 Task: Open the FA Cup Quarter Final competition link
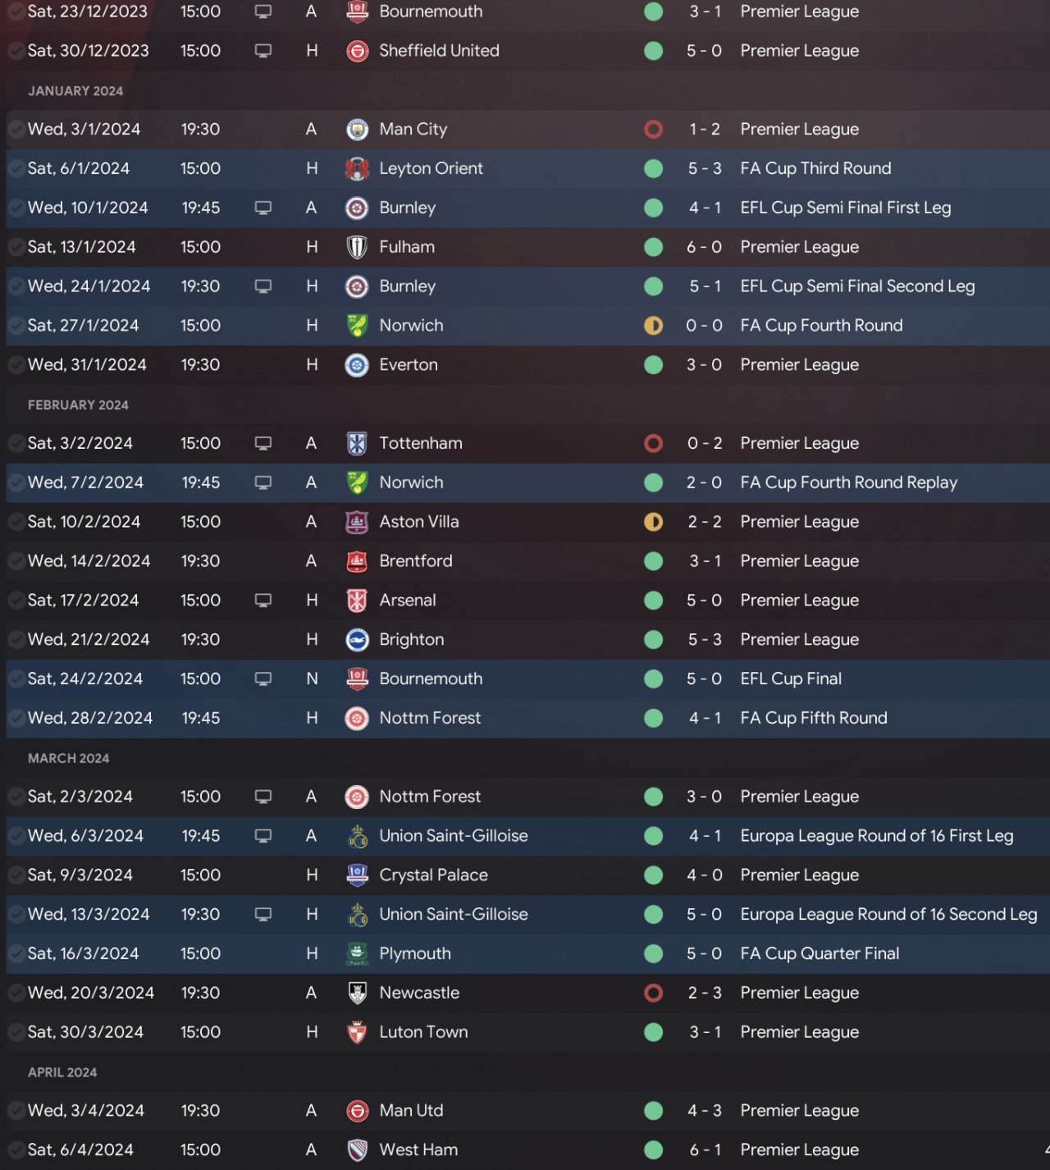pos(819,953)
